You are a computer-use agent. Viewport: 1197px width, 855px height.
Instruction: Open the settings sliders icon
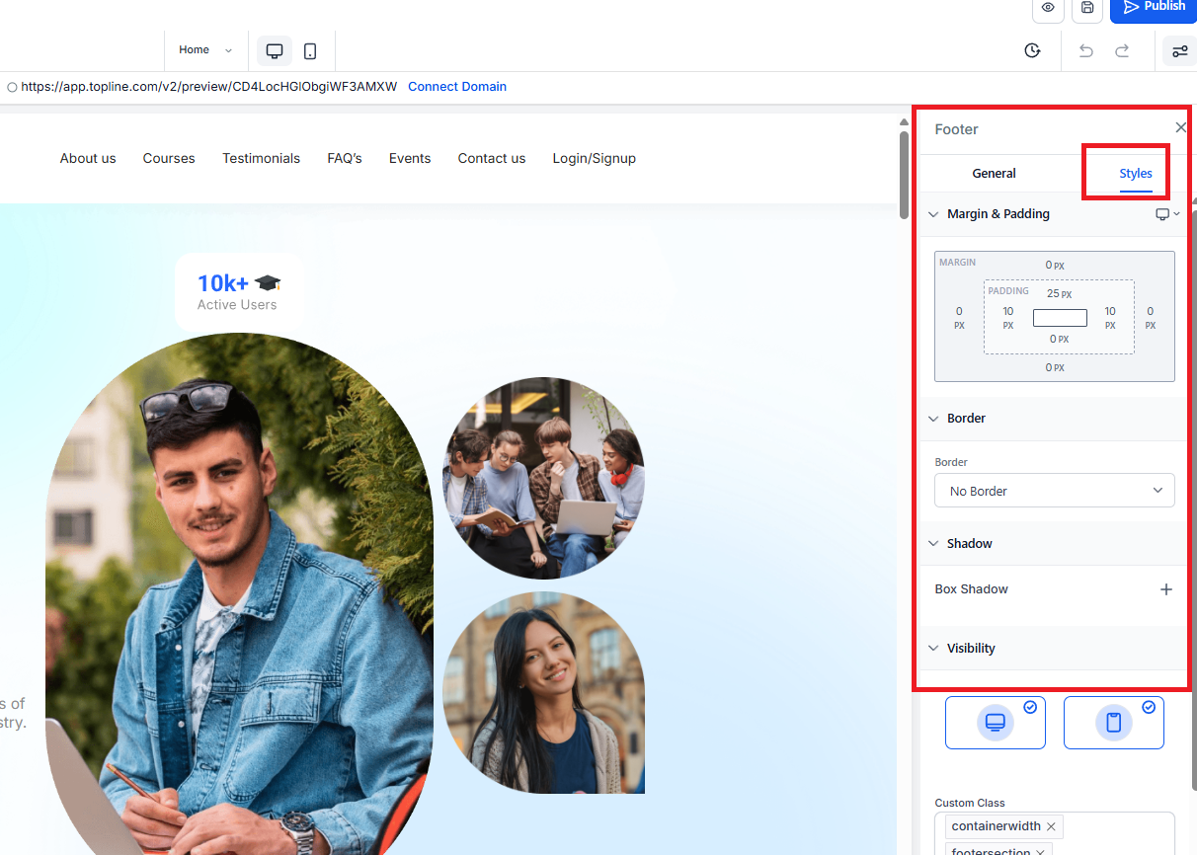click(1179, 50)
